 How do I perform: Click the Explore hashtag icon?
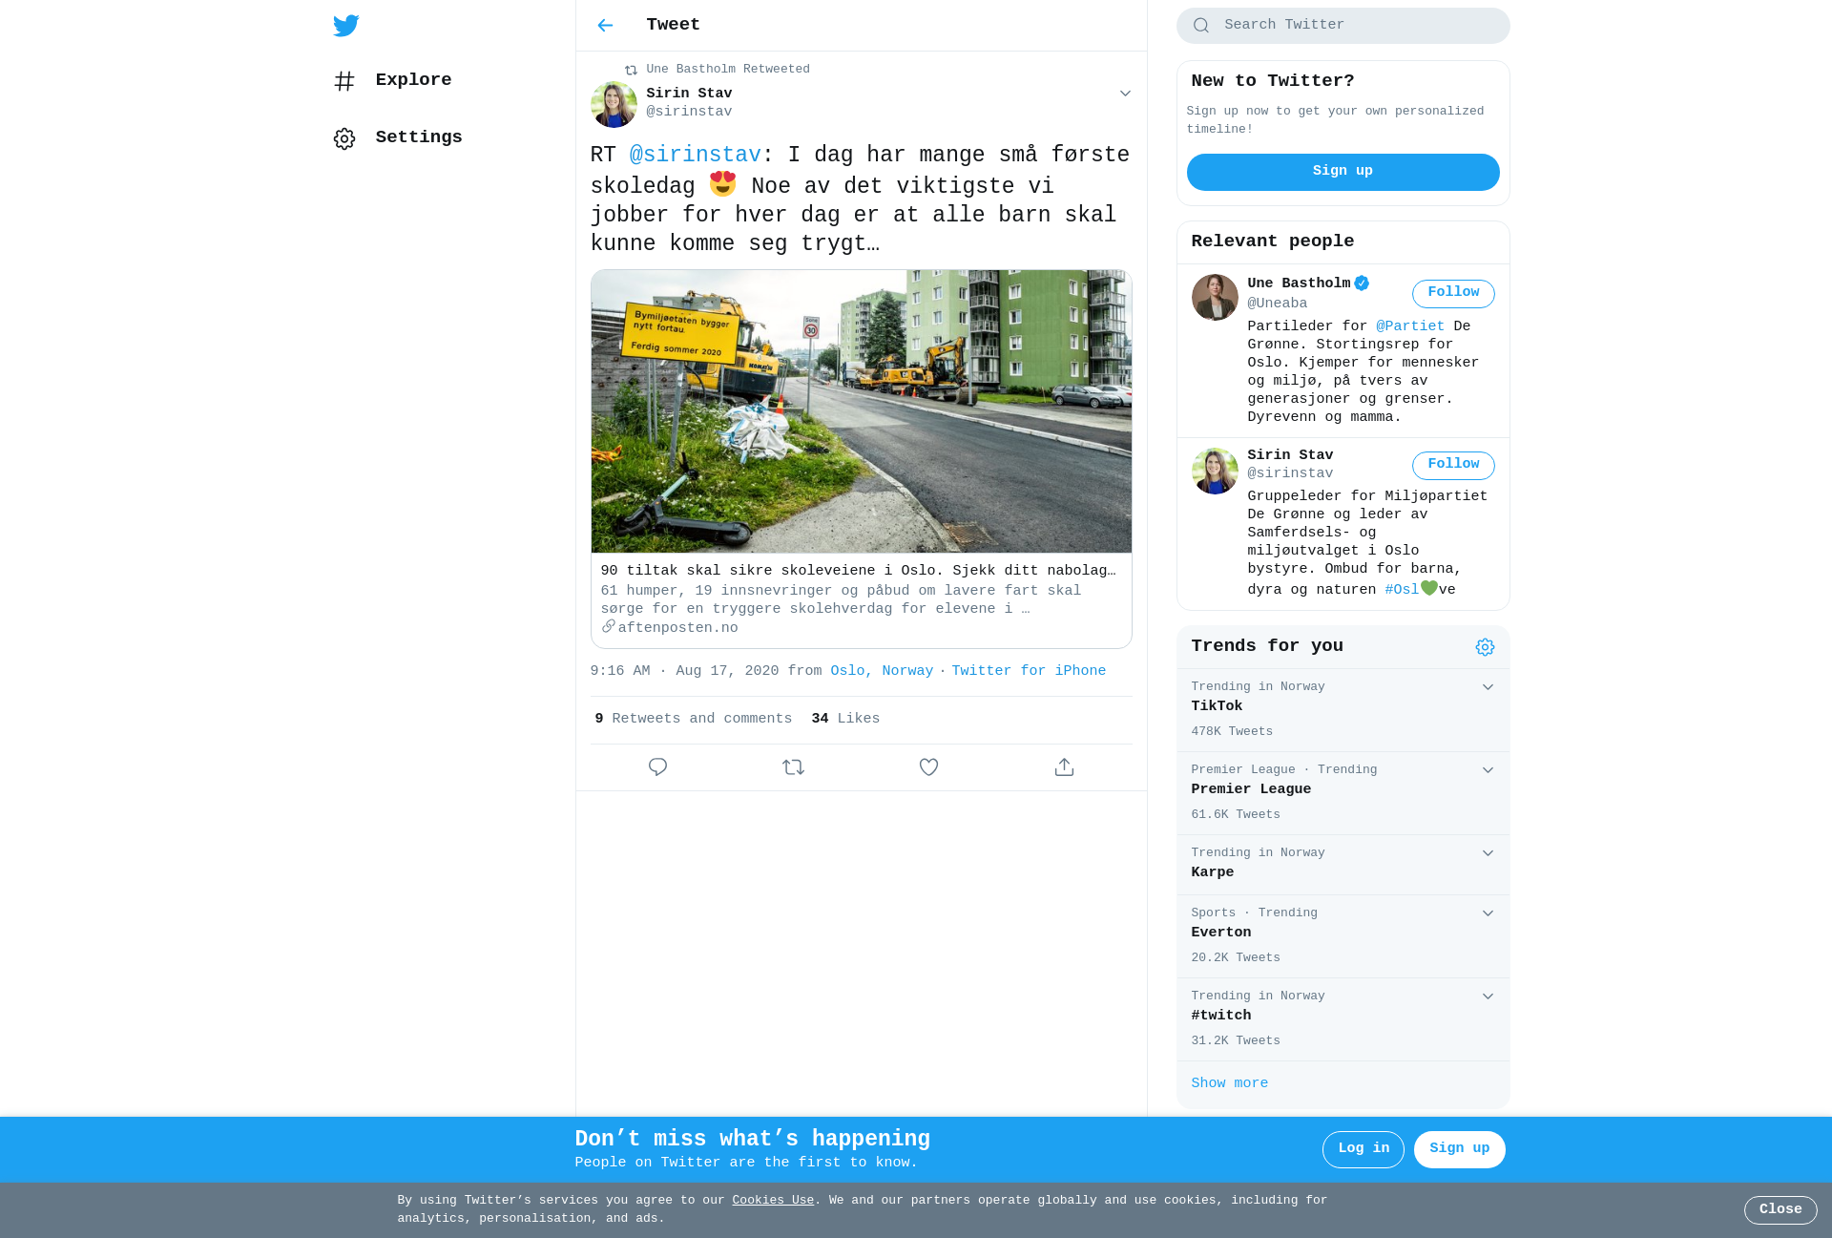tap(344, 81)
